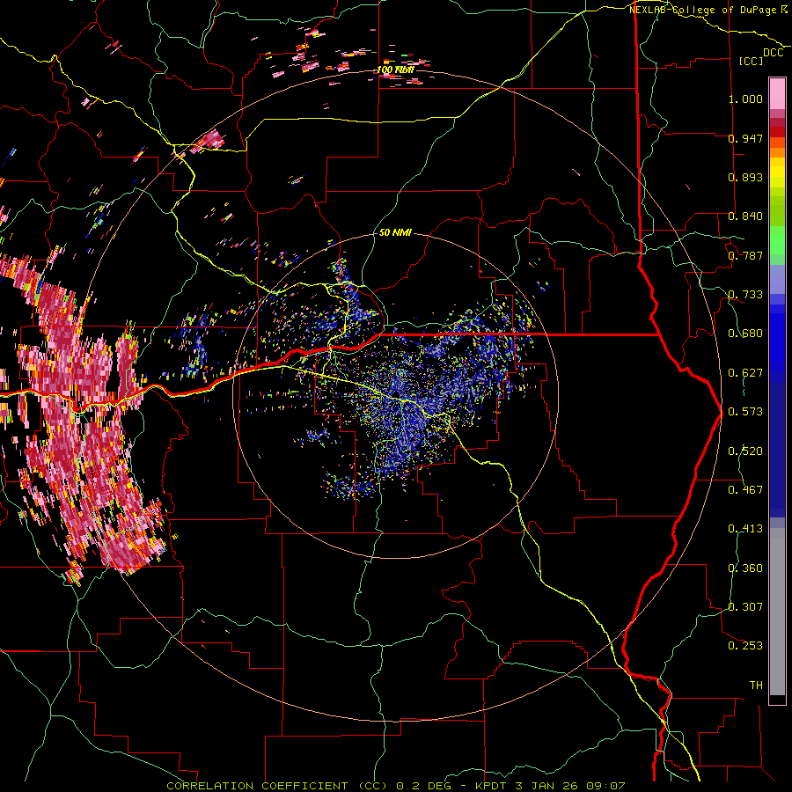This screenshot has width=792, height=792.
Task: Select the 0.307 scale value
Action: [745, 607]
